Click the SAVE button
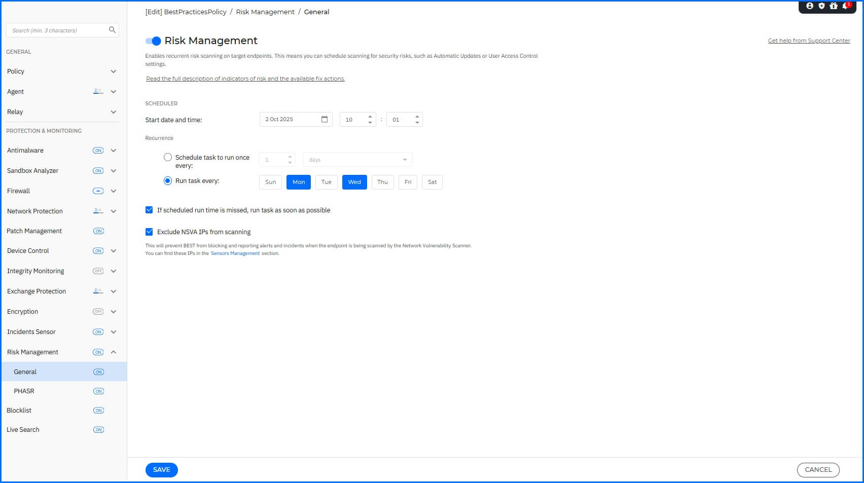Image resolution: width=864 pixels, height=483 pixels. pyautogui.click(x=161, y=470)
